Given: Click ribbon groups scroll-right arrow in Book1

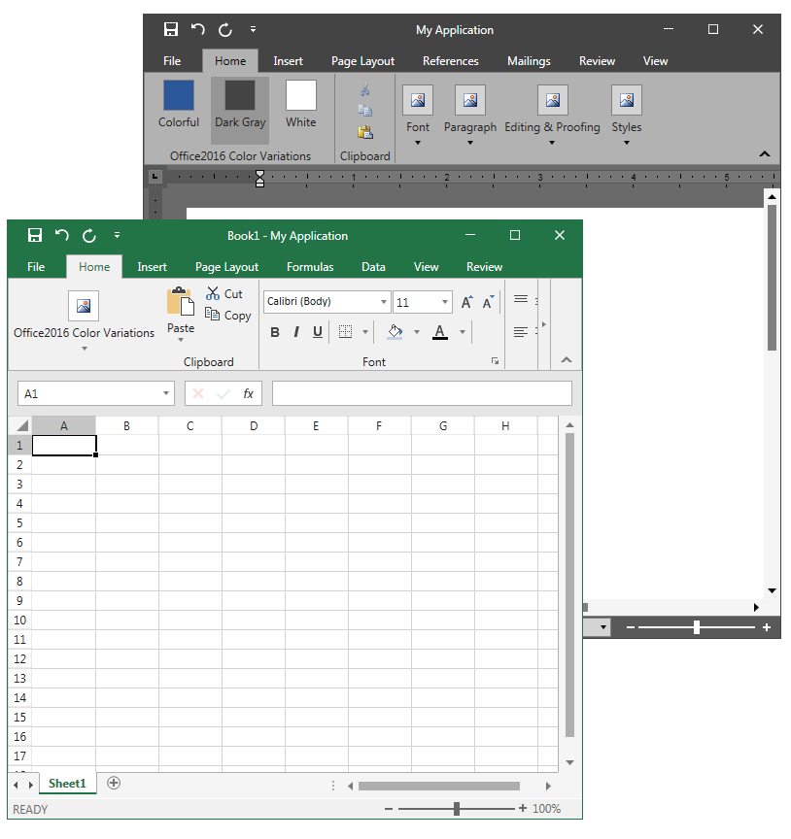Looking at the screenshot, I should (544, 324).
